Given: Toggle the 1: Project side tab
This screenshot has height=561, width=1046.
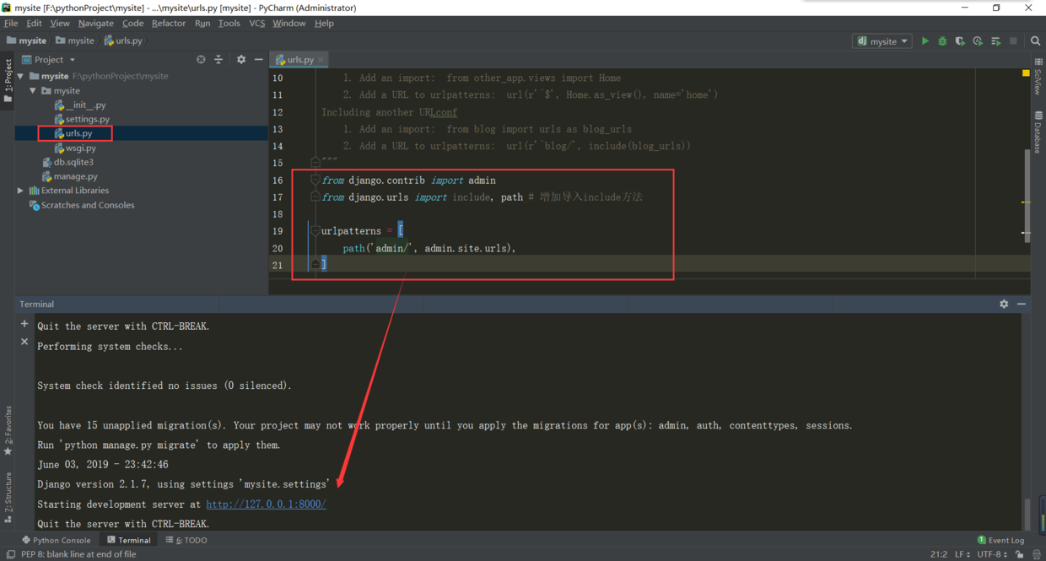Looking at the screenshot, I should point(8,81).
